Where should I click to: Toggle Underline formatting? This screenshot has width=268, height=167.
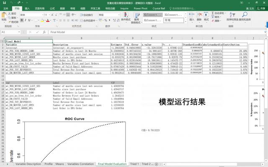(29, 21)
